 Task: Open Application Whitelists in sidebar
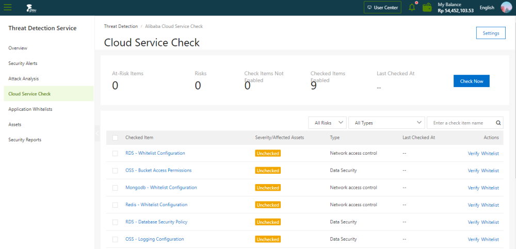(x=30, y=109)
